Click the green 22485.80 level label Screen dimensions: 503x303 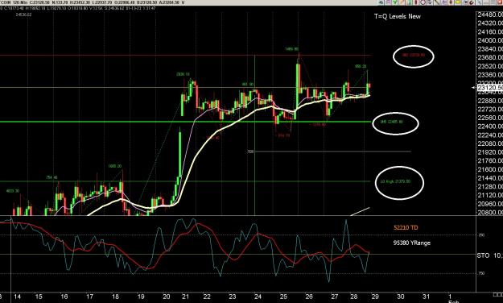click(x=392, y=122)
